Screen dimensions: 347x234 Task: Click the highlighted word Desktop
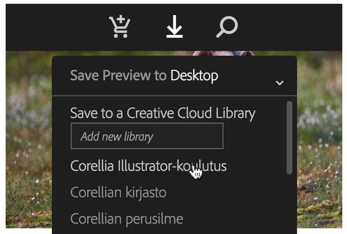pos(194,75)
